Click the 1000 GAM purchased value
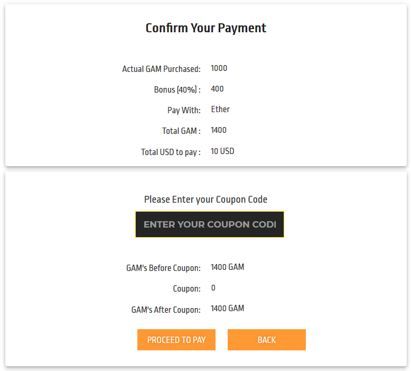The height and width of the screenshot is (371, 411). (219, 68)
